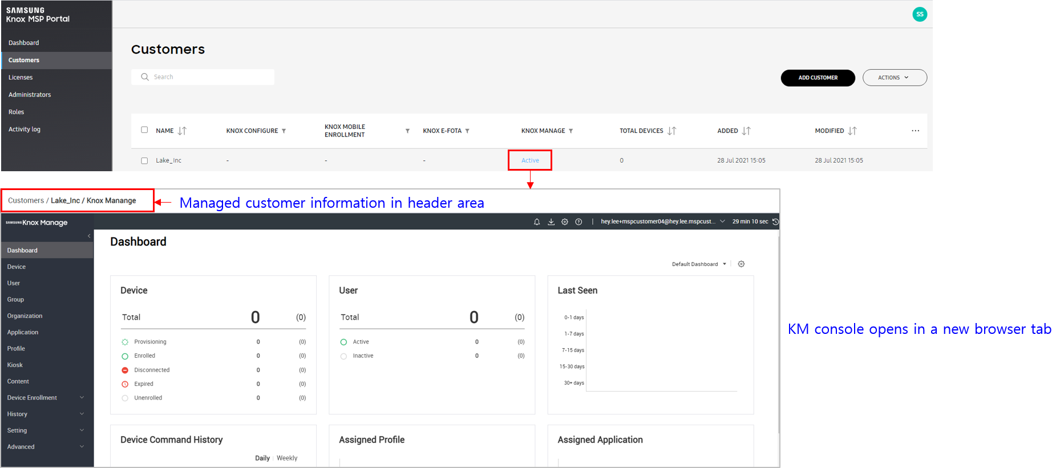This screenshot has width=1064, height=468.
Task: Open Knox Manage notifications bell
Action: click(x=537, y=222)
